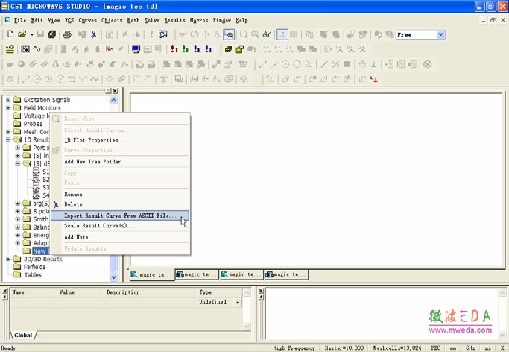Start the Transient solver !T icon

tap(174, 49)
